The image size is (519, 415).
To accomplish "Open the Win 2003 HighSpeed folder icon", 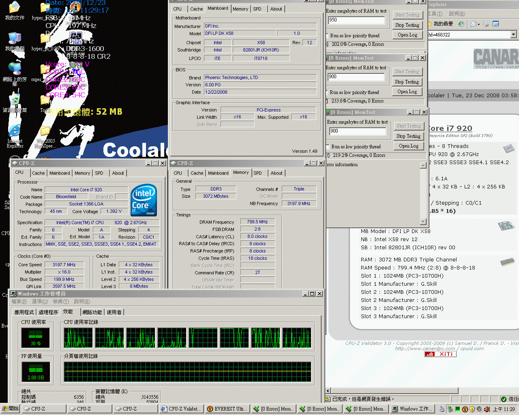I will click(x=45, y=137).
